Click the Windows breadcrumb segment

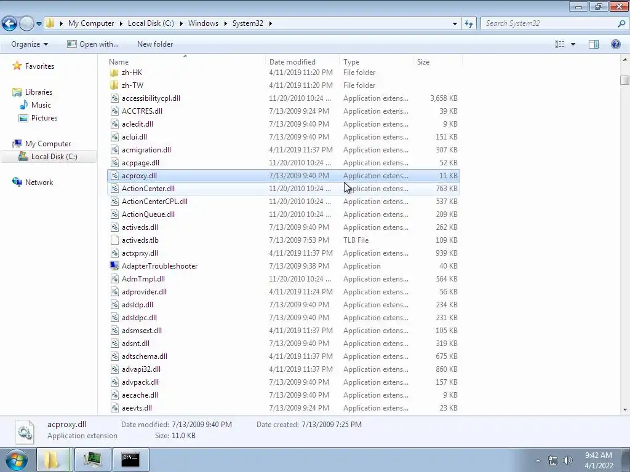(x=203, y=23)
